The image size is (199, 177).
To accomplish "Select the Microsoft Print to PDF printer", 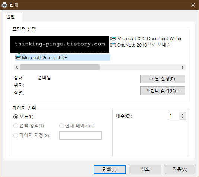I will [63, 58].
